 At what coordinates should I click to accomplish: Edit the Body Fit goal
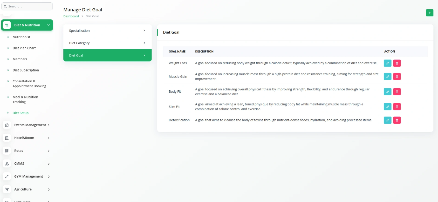tap(387, 92)
